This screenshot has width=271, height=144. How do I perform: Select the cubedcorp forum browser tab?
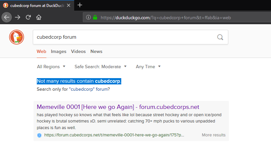(37, 6)
